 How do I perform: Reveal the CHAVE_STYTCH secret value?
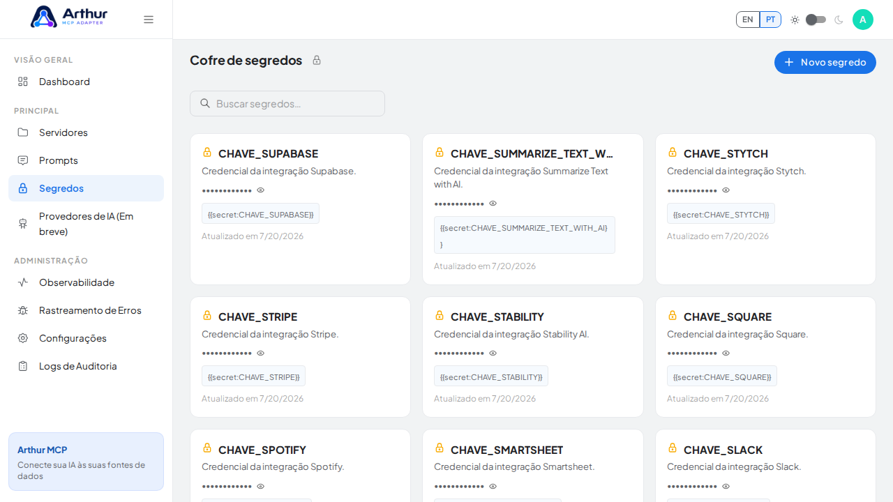click(x=726, y=190)
